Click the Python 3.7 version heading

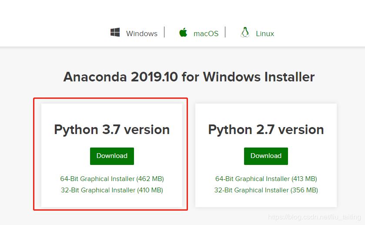[x=112, y=130]
